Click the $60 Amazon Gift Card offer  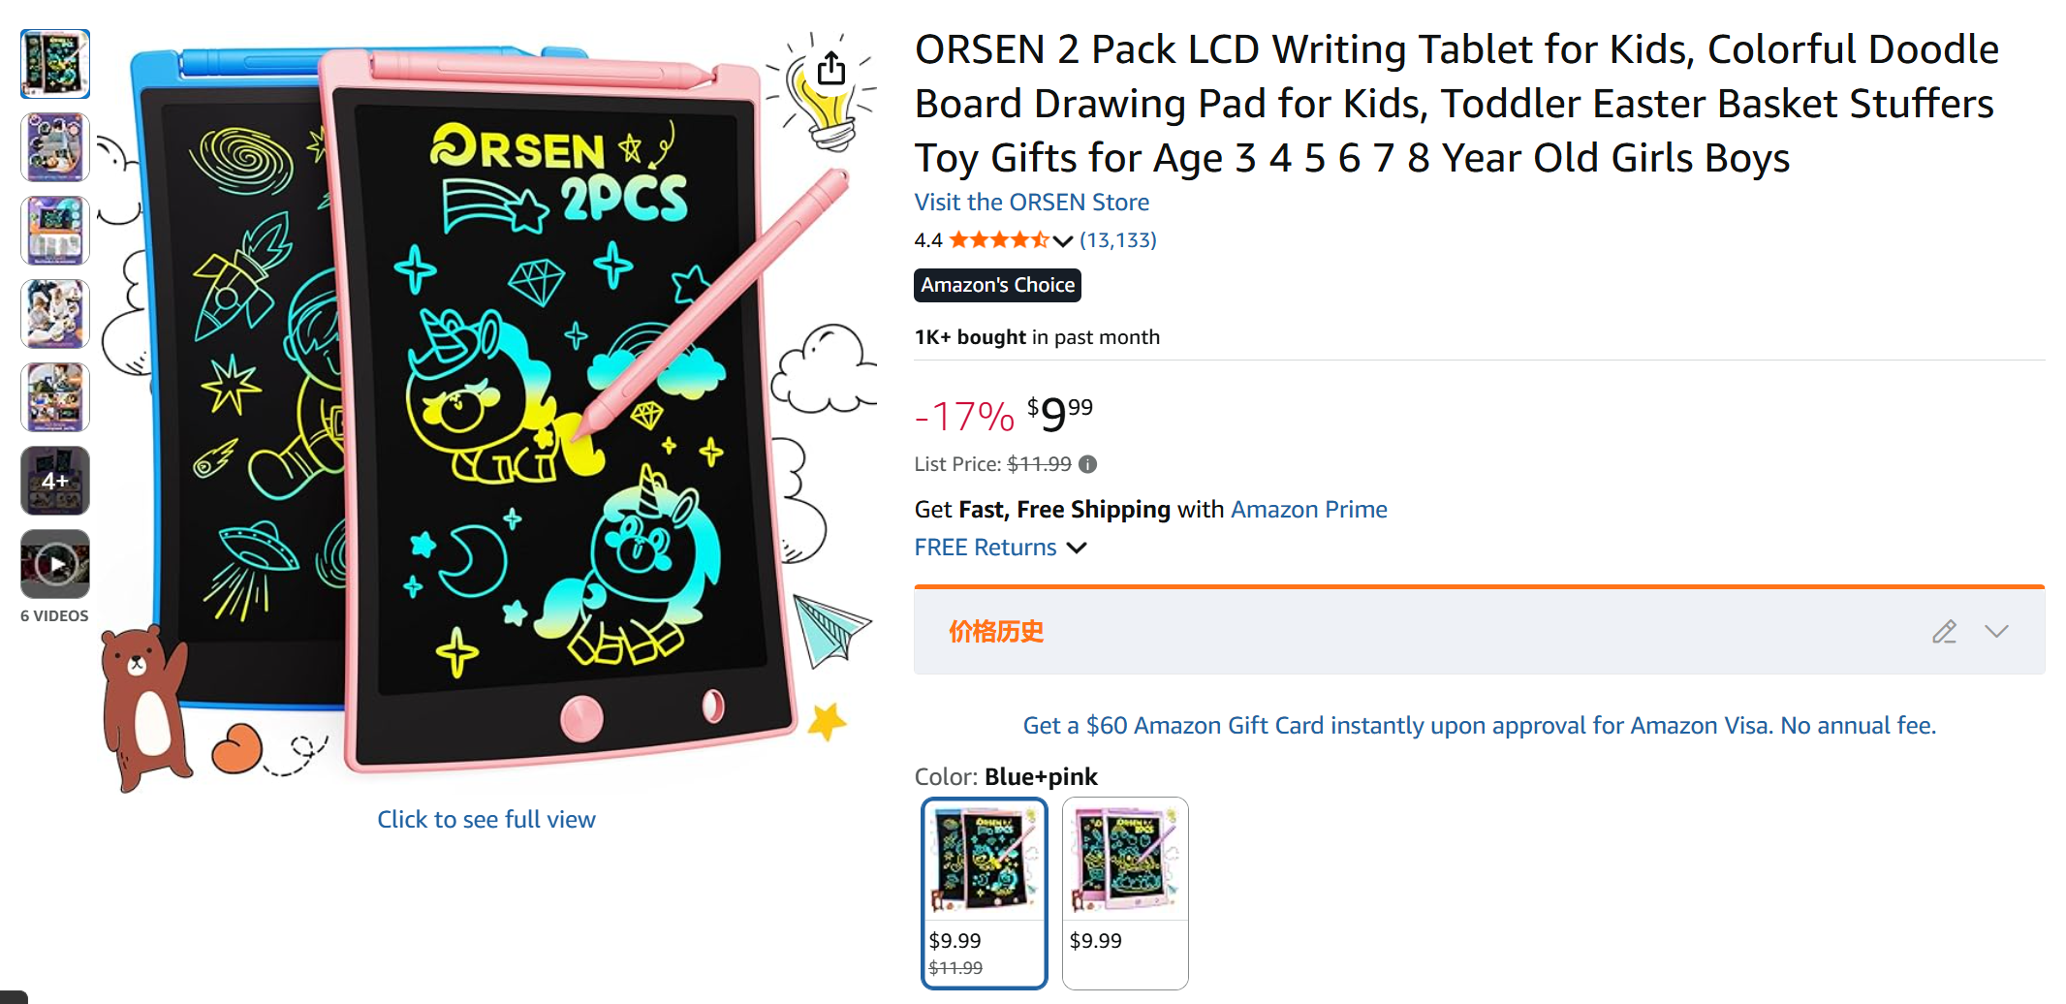point(1479,725)
